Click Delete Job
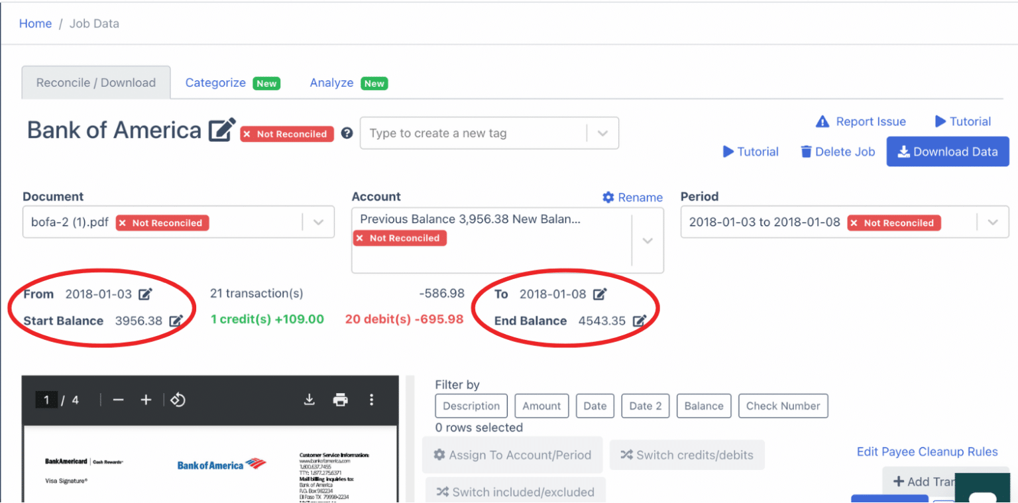 838,152
